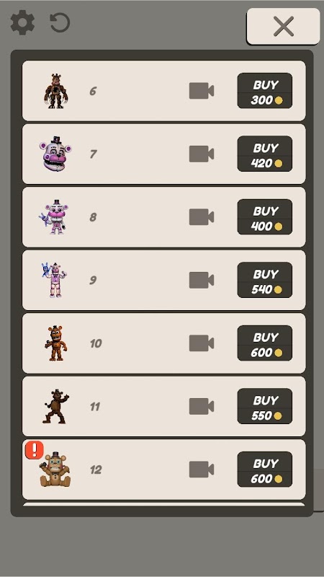Tap the video camera icon for item 11
Screen dimensions: 324x577
(x=202, y=406)
